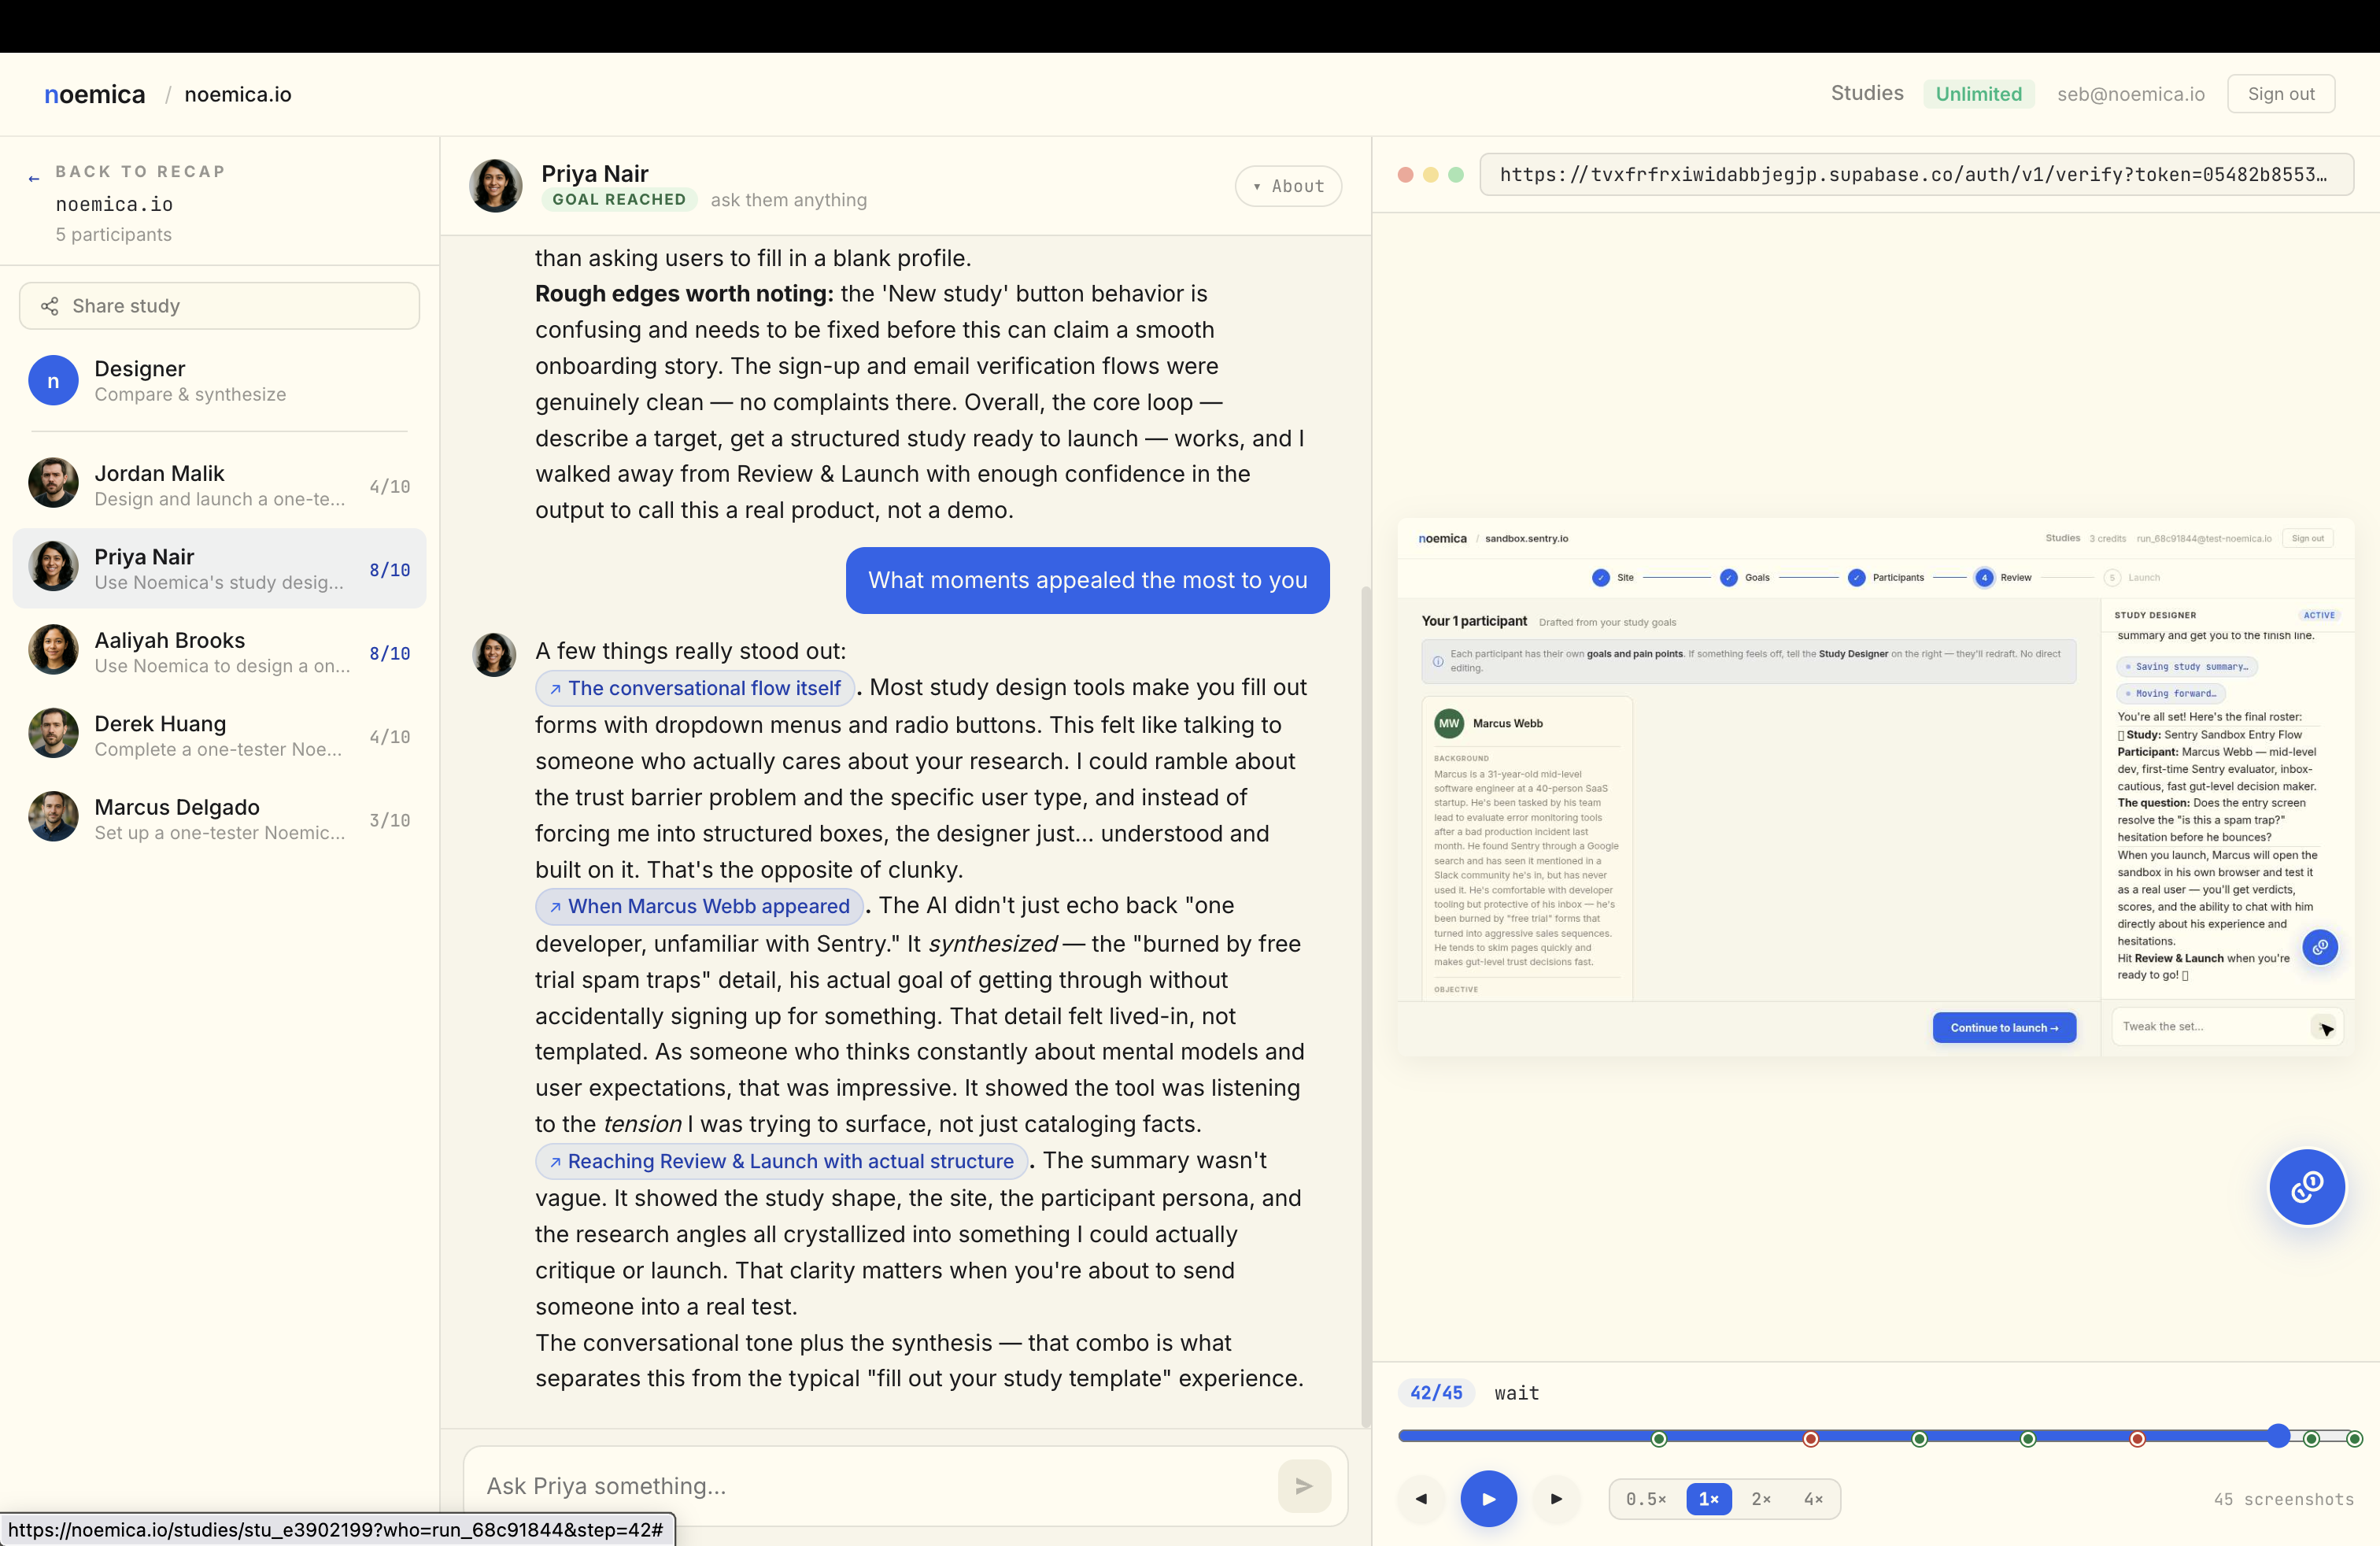2380x1546 pixels.
Task: Click the blue timeline slider handle
Action: (2278, 1436)
